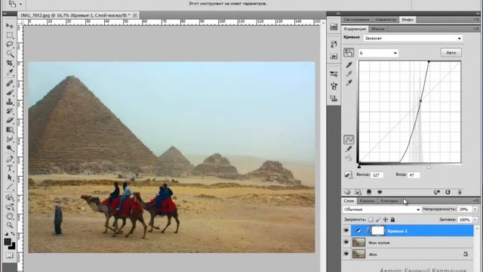This screenshot has height=272, width=483.
Task: Select the Lasso tool
Action: (10, 45)
